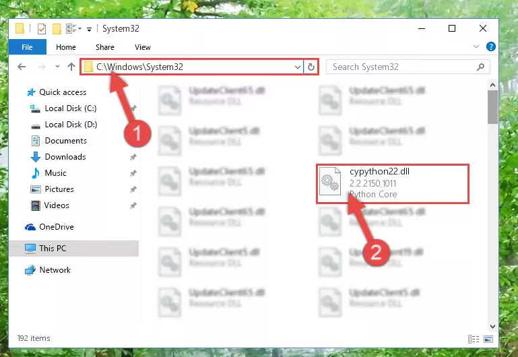The width and height of the screenshot is (518, 357).
Task: Click the scrollbar down arrow
Action: (x=492, y=326)
